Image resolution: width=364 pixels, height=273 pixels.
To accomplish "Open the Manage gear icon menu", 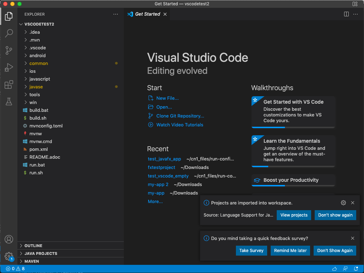I will tap(9, 256).
